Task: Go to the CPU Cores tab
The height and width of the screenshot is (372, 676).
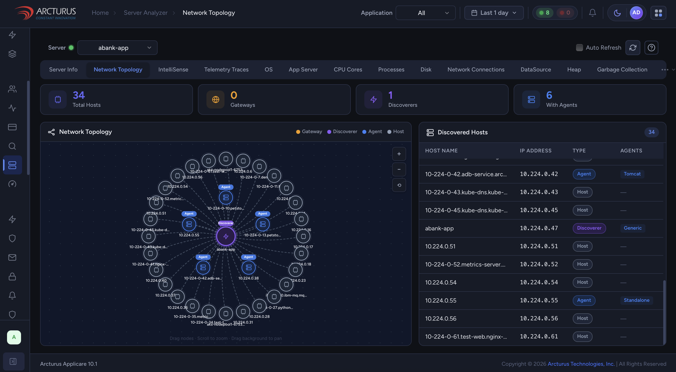Action: click(348, 70)
